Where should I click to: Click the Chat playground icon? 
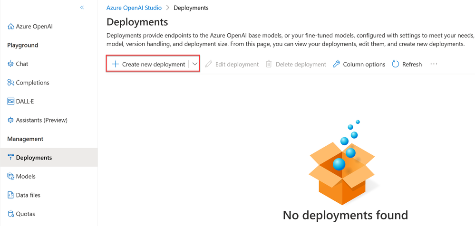coord(10,64)
